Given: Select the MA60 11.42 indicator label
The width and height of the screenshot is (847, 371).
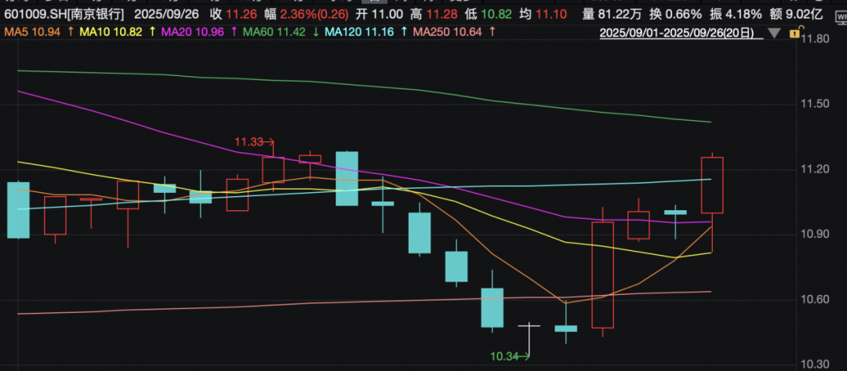Looking at the screenshot, I should pos(274,32).
